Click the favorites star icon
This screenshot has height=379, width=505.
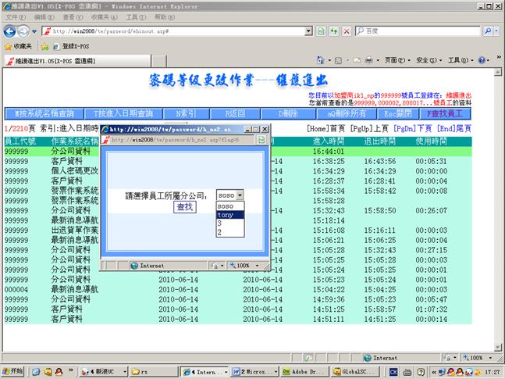(9, 46)
